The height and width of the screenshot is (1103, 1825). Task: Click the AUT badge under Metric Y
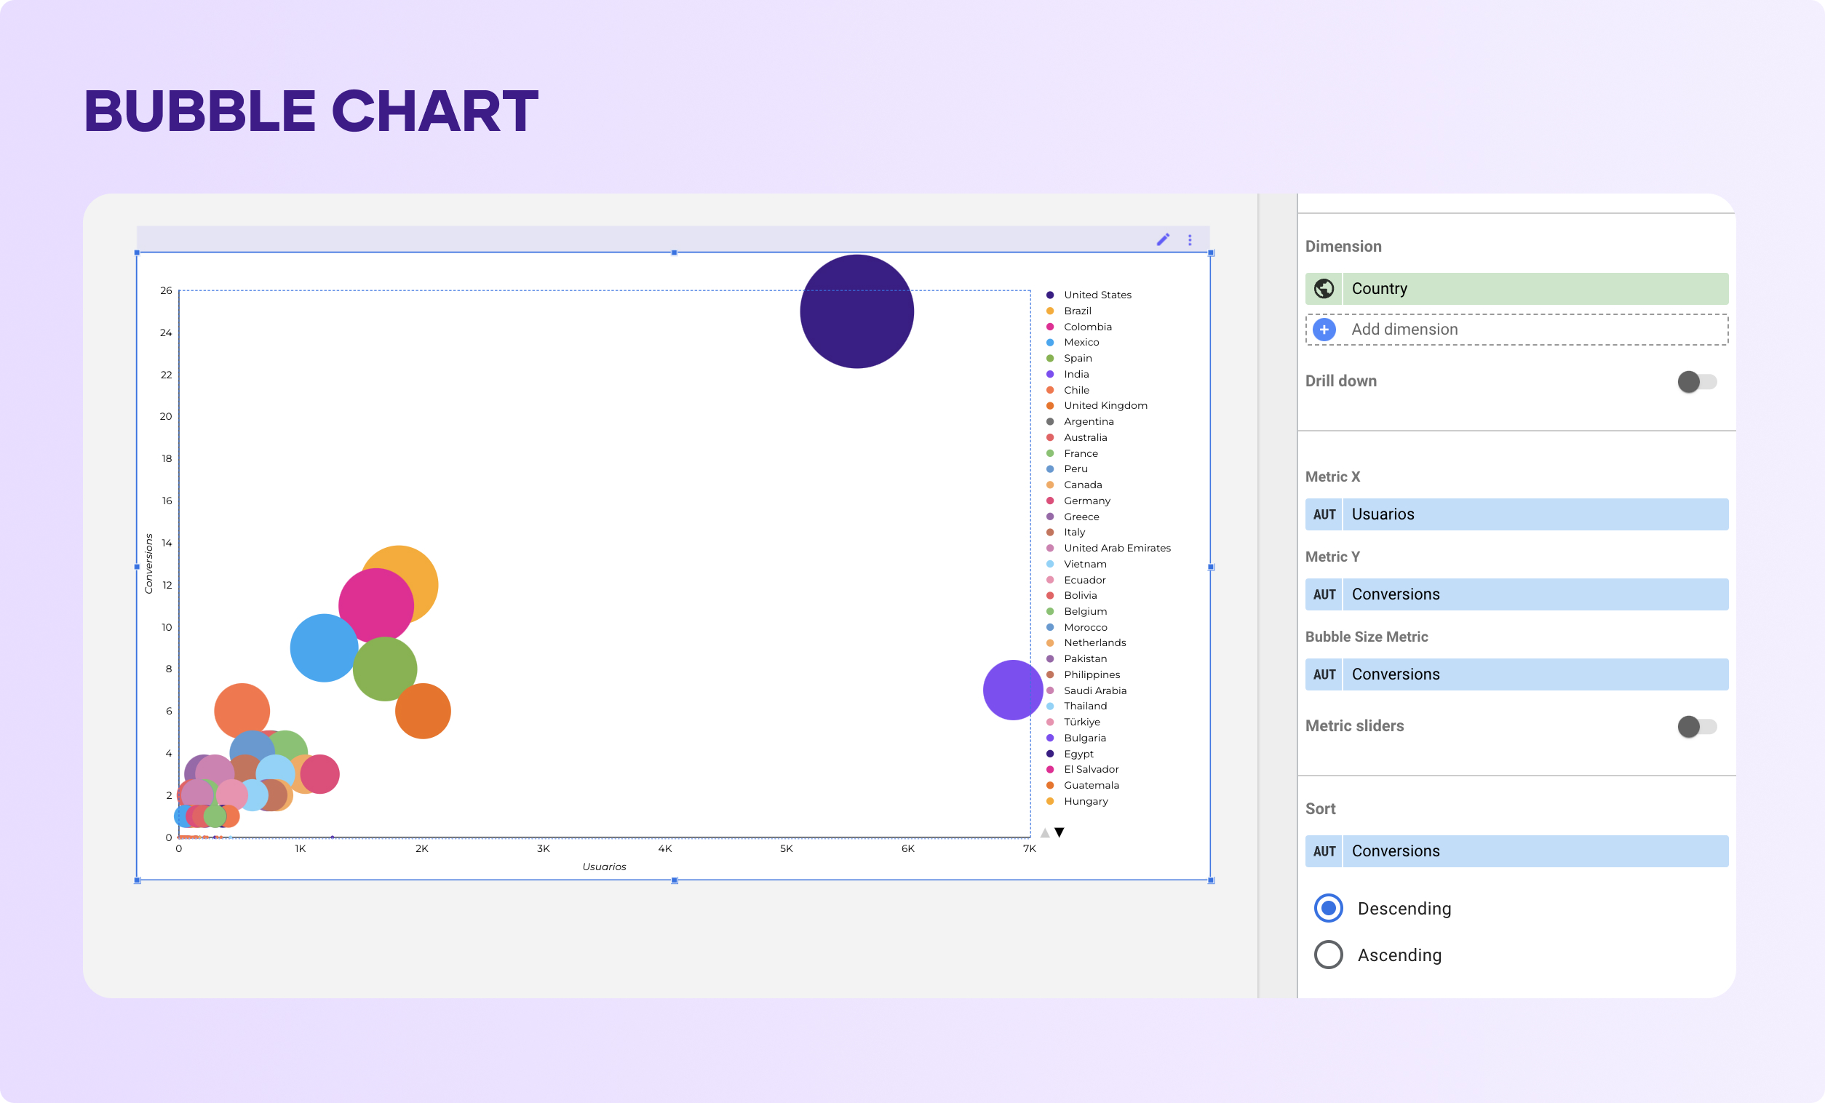pyautogui.click(x=1324, y=594)
